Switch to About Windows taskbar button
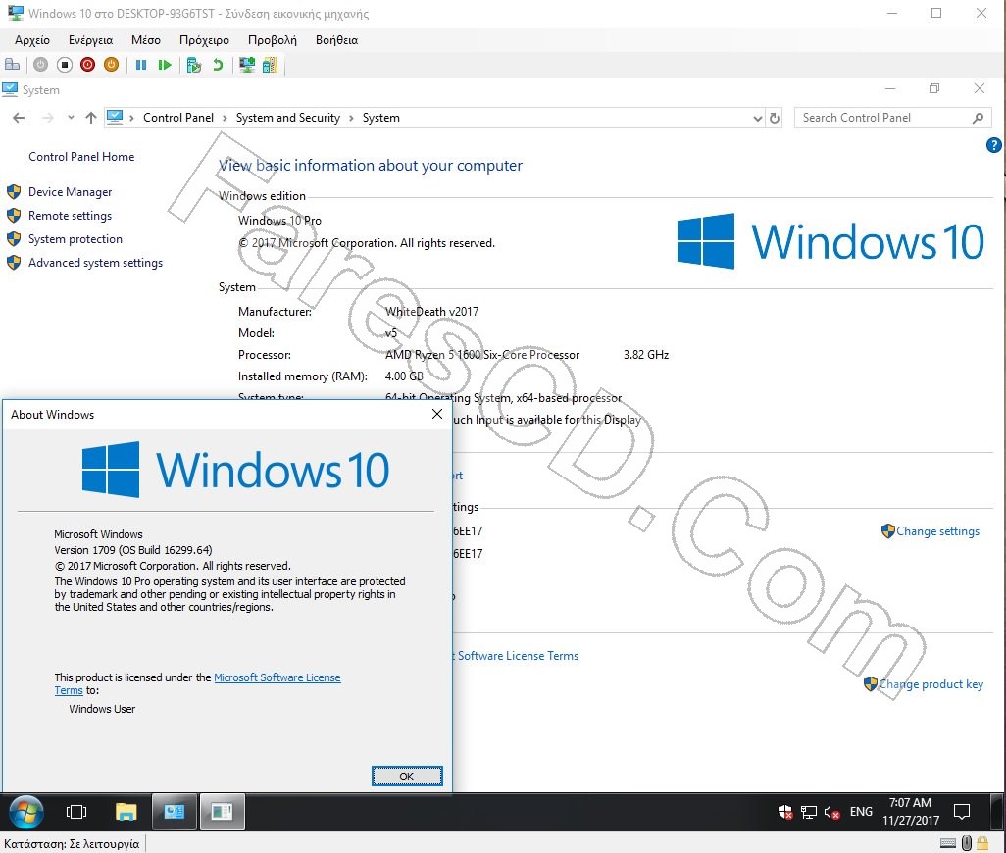The image size is (1006, 853). (x=222, y=812)
